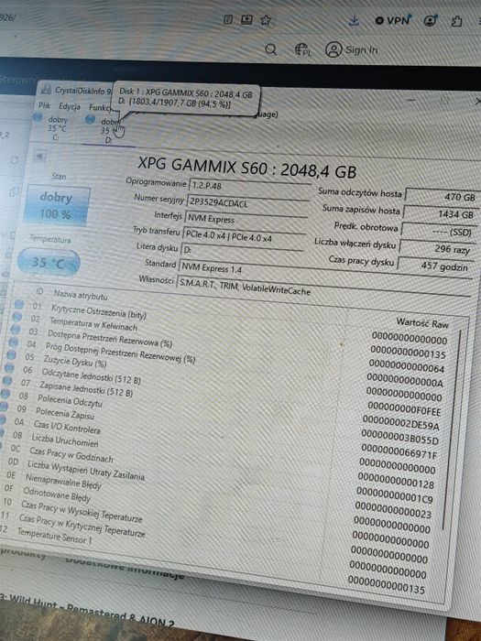Viewport: 481px width, 641px height.
Task: Click status circle for attribute 05 Zużycie Dysku
Action: coord(11,355)
